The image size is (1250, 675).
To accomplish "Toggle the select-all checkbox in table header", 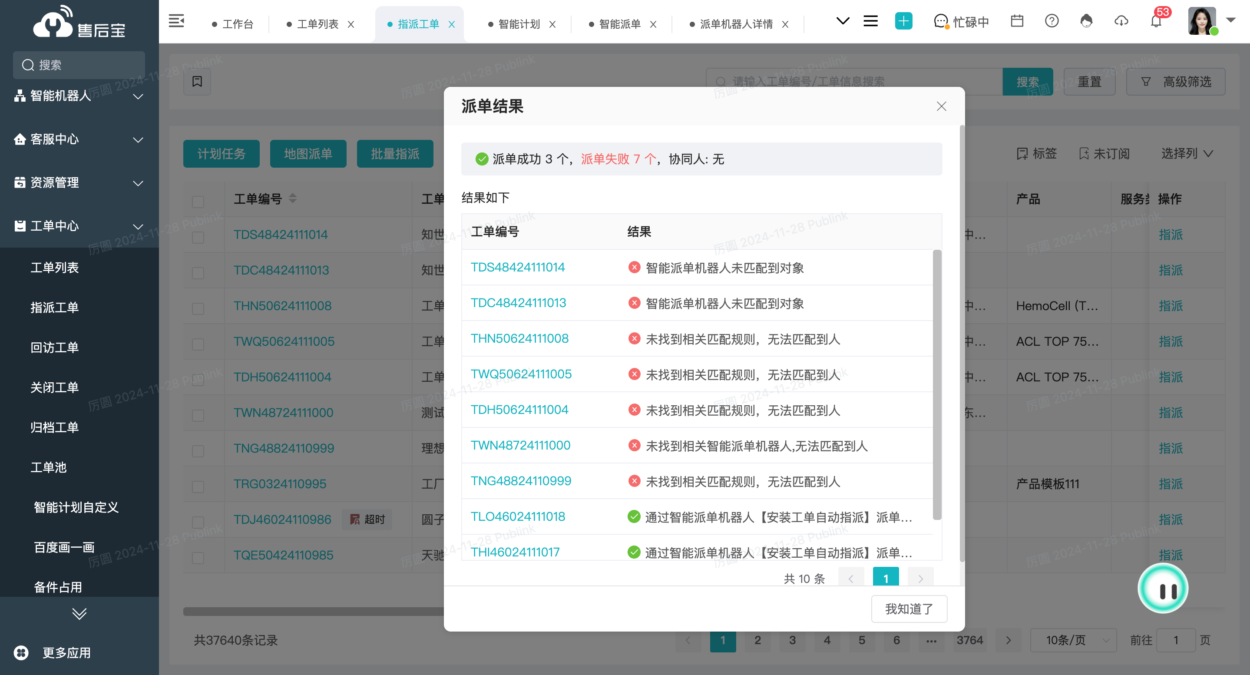I will click(x=198, y=201).
